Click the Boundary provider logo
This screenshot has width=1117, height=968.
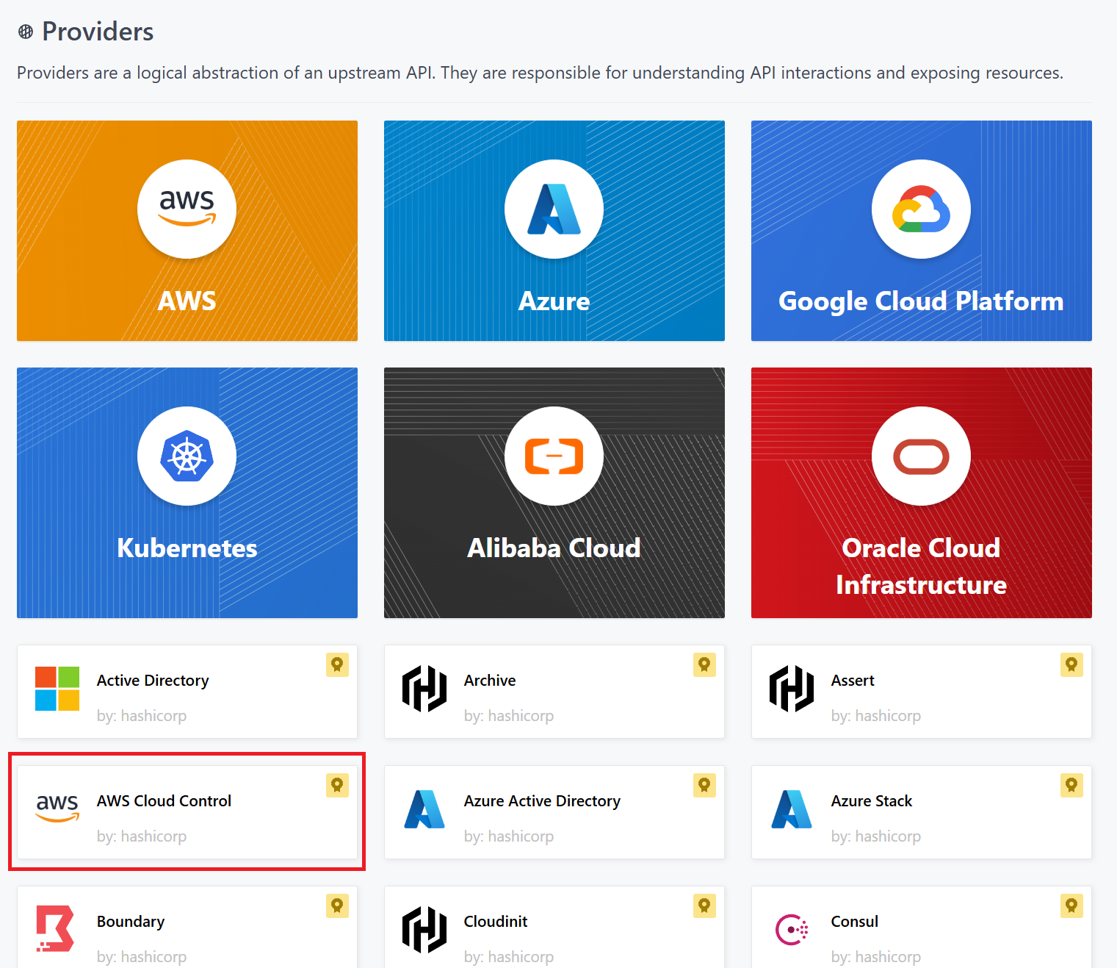click(x=56, y=928)
